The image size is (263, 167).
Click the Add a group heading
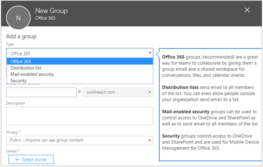coord(21,36)
